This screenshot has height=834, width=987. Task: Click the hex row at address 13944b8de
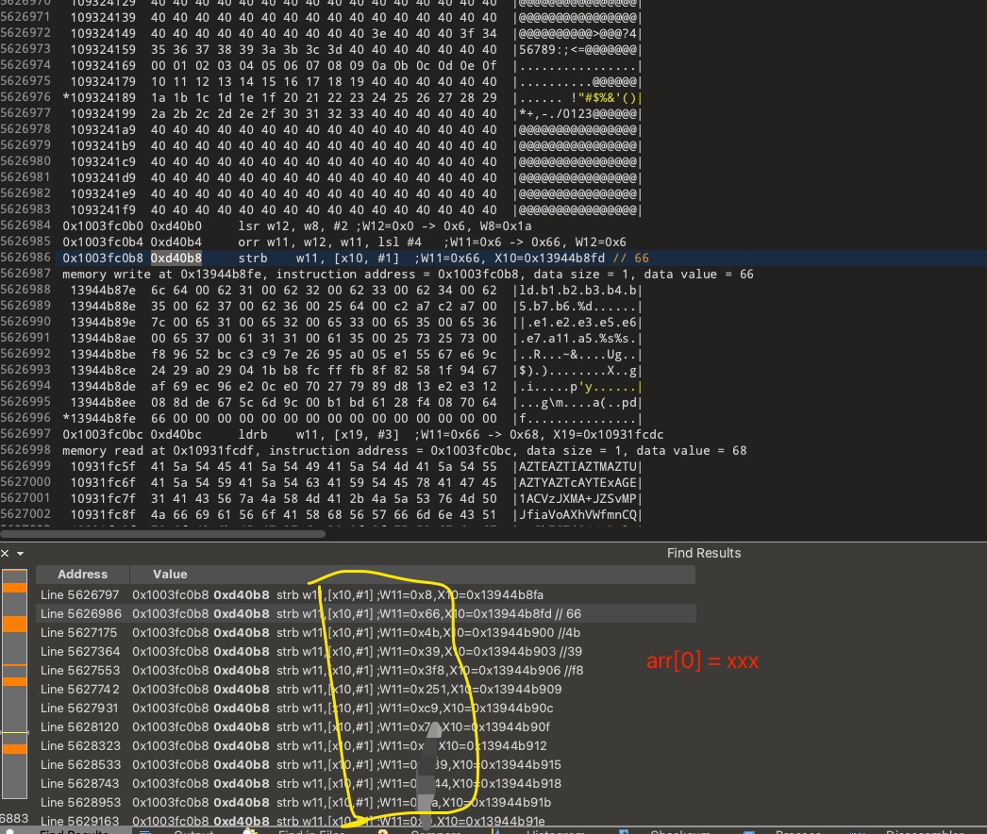coord(357,387)
